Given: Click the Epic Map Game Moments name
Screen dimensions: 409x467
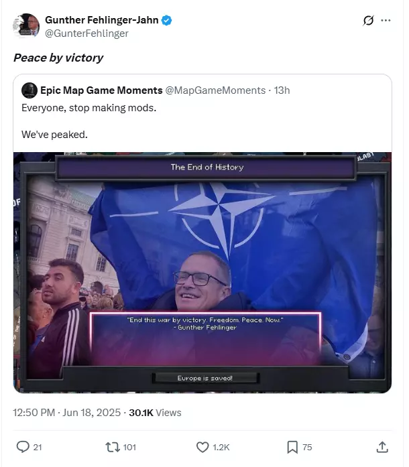Looking at the screenshot, I should click(101, 90).
